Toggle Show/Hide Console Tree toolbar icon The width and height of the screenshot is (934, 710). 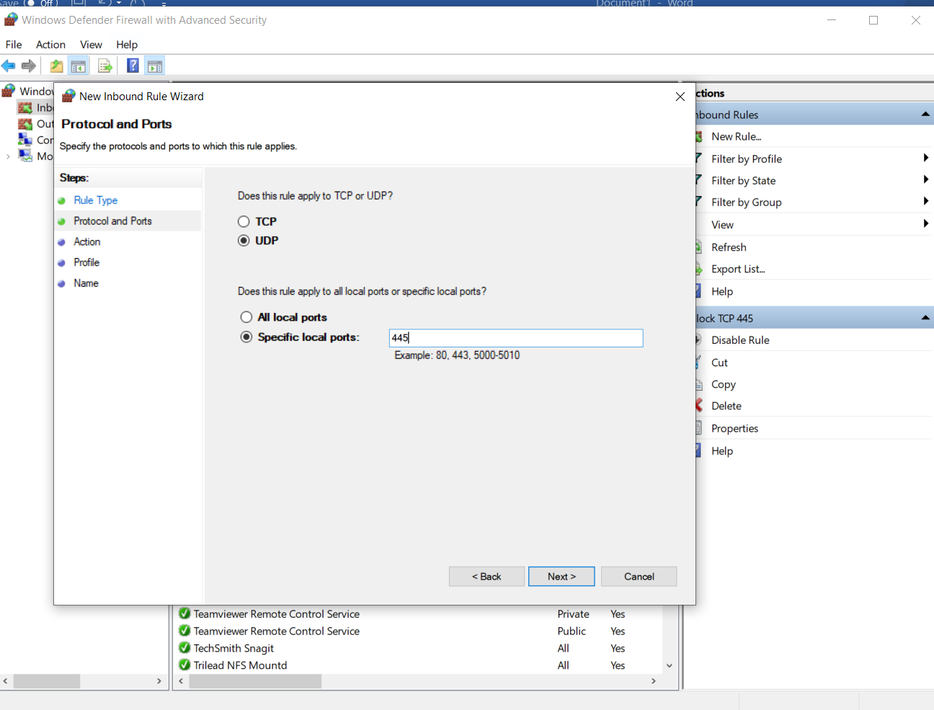tap(79, 66)
